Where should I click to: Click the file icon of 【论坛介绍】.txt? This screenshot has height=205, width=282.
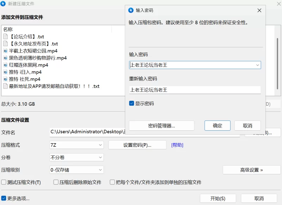click(6, 37)
